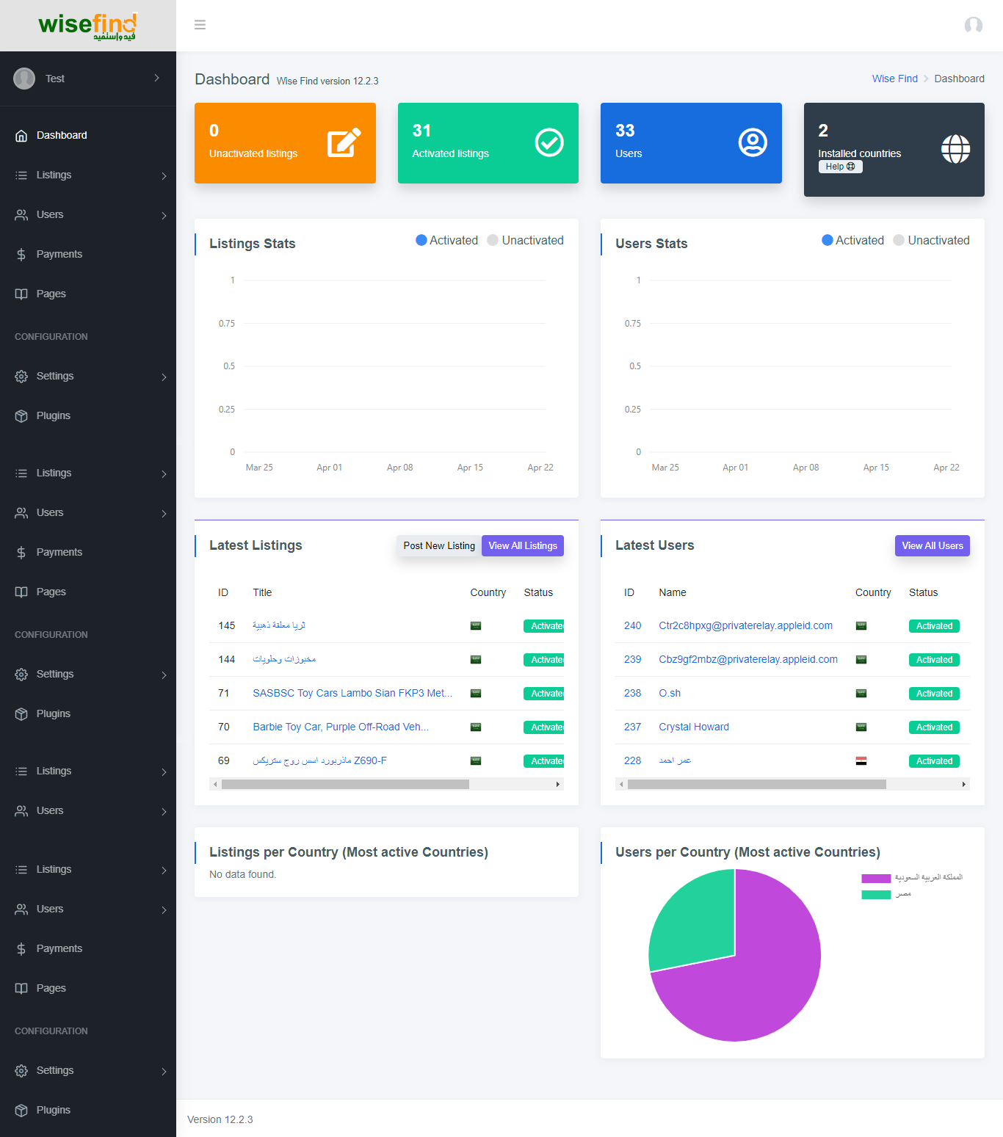Click the left arrow of Latest Users scrollbar
This screenshot has width=1003, height=1137.
[621, 785]
